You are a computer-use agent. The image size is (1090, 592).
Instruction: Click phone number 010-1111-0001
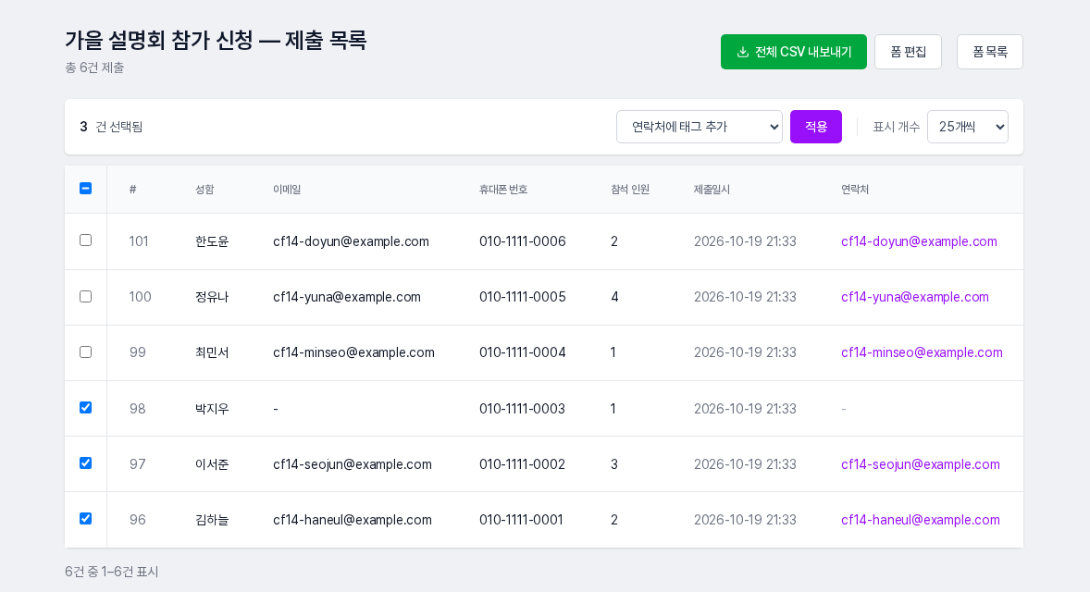coord(521,520)
